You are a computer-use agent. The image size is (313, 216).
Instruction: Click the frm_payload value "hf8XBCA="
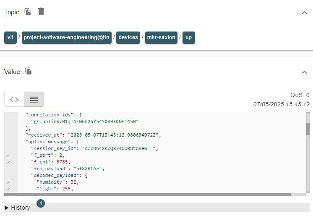tap(88, 169)
